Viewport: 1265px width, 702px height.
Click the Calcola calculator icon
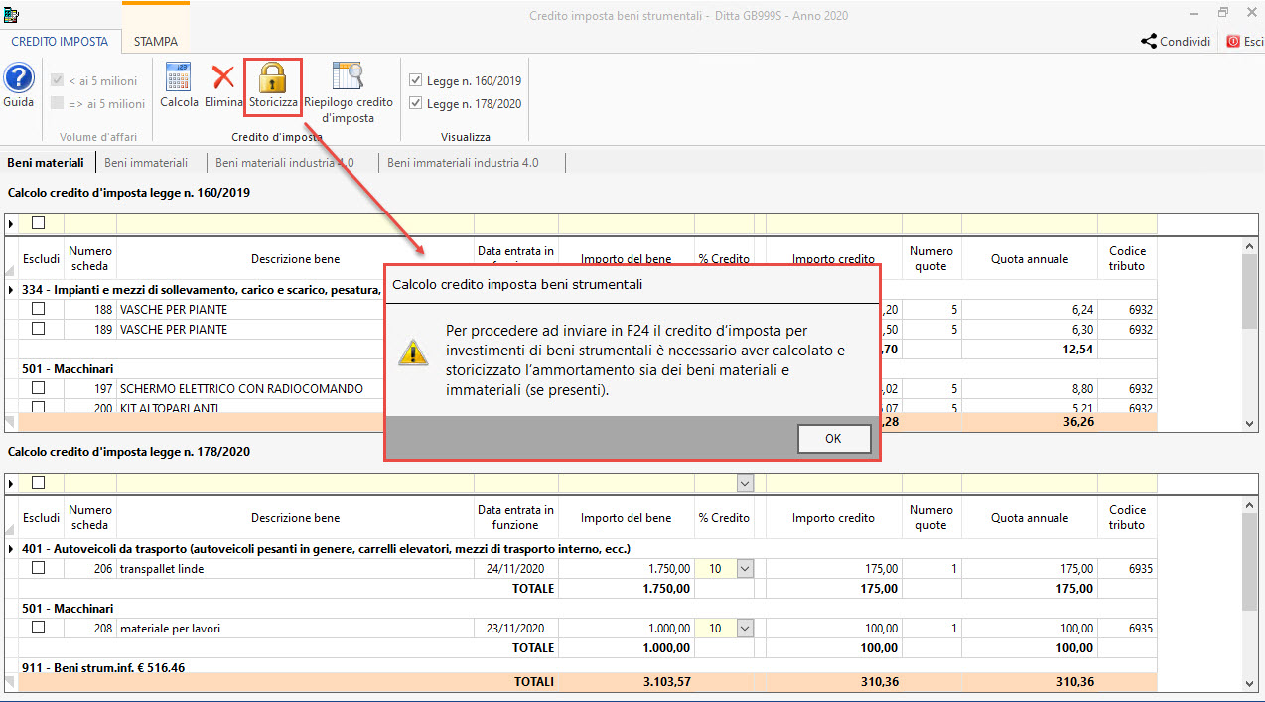pos(179,77)
